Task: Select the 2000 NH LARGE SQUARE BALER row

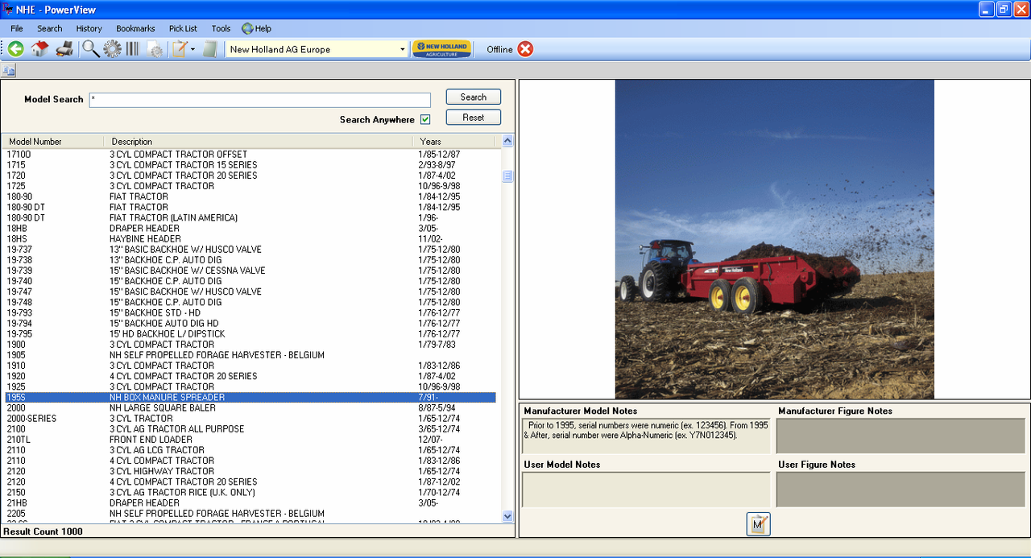Action: click(x=249, y=407)
